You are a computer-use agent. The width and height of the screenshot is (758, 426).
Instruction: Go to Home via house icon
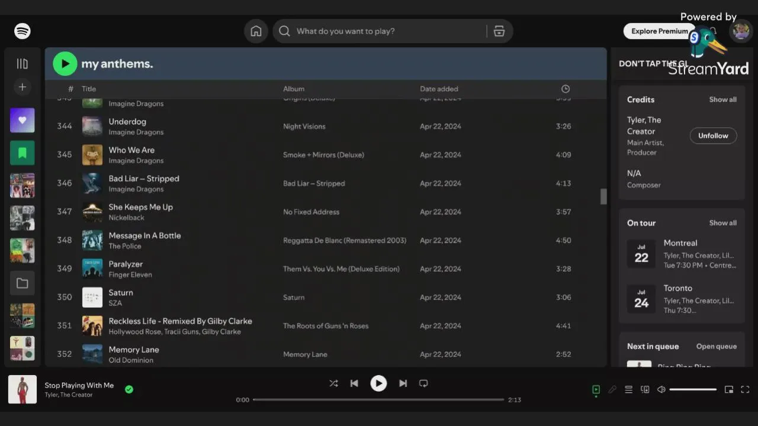pos(256,31)
